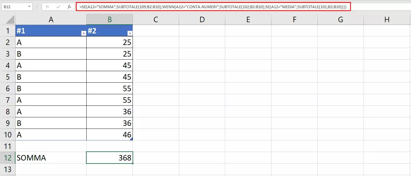Select column C header

point(156,20)
